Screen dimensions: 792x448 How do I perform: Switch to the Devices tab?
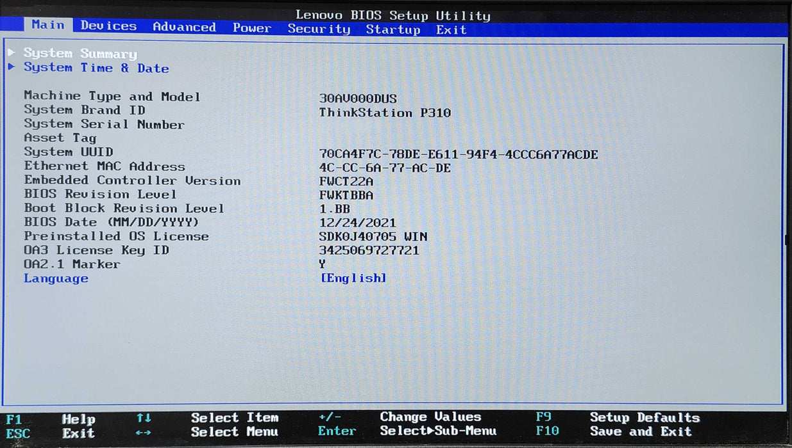pyautogui.click(x=108, y=26)
